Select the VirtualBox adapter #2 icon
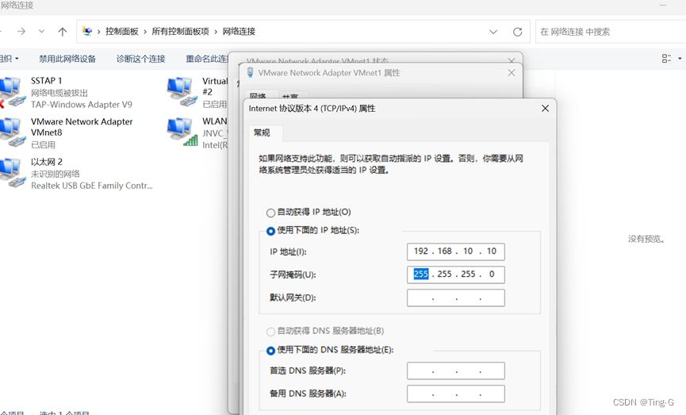 182,91
